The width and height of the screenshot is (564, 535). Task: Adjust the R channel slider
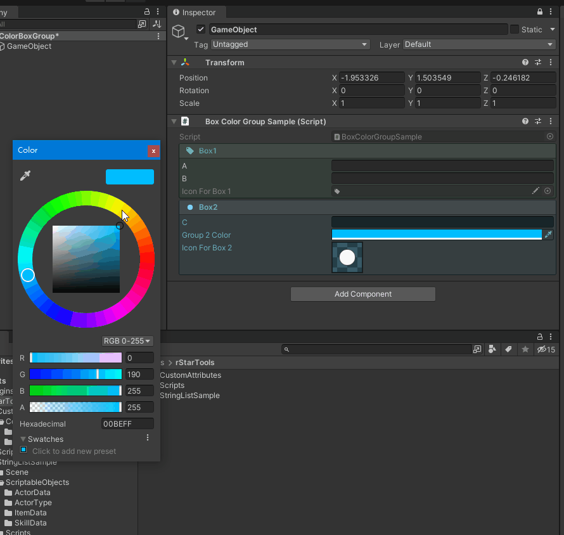point(75,358)
